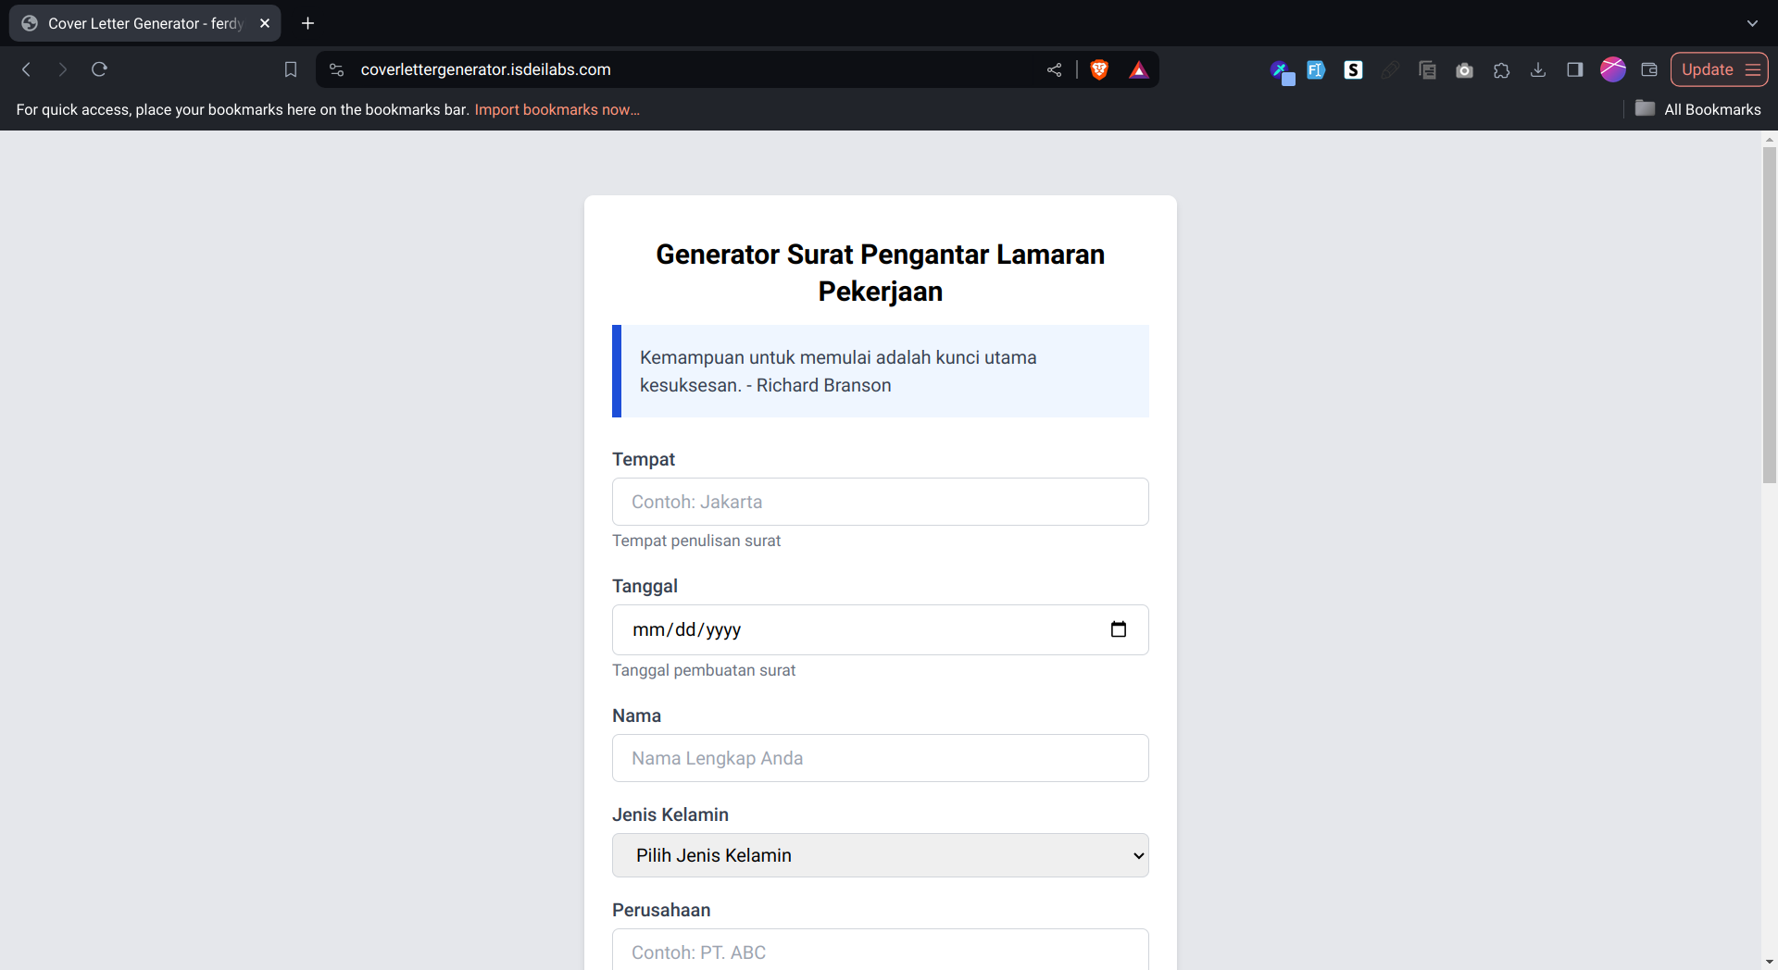
Task: Open the Brave Wallet icon
Action: coord(1649,69)
